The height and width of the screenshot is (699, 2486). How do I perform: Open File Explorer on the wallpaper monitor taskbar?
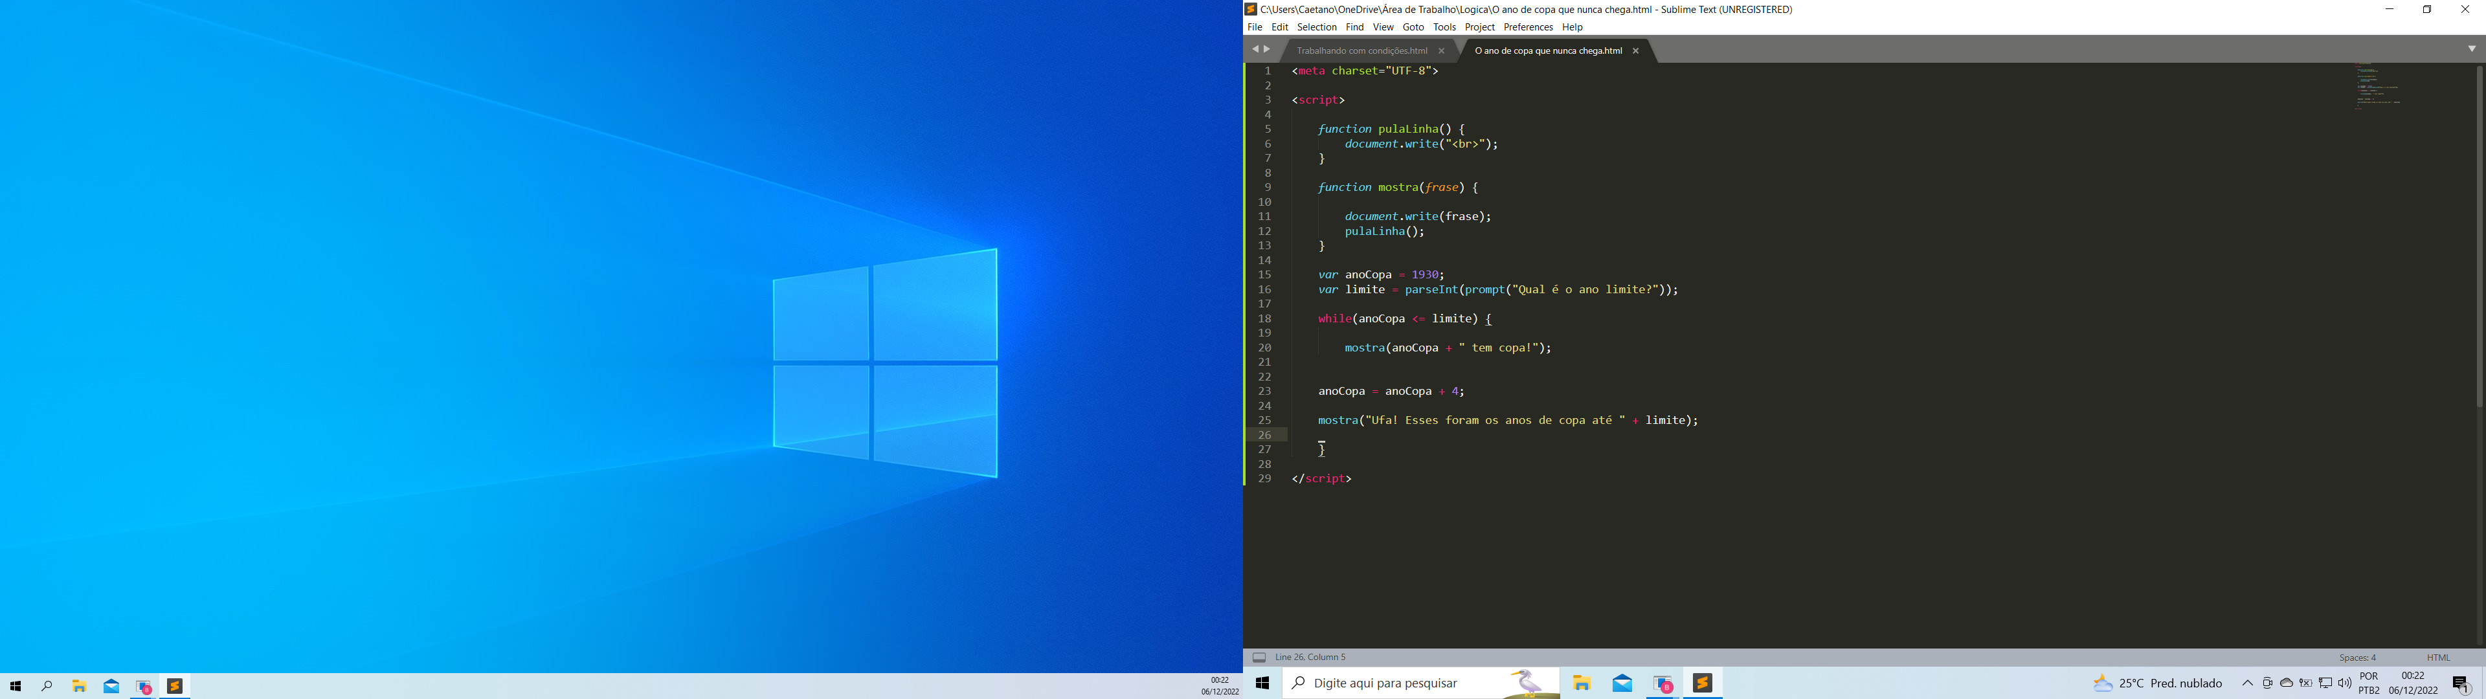79,687
